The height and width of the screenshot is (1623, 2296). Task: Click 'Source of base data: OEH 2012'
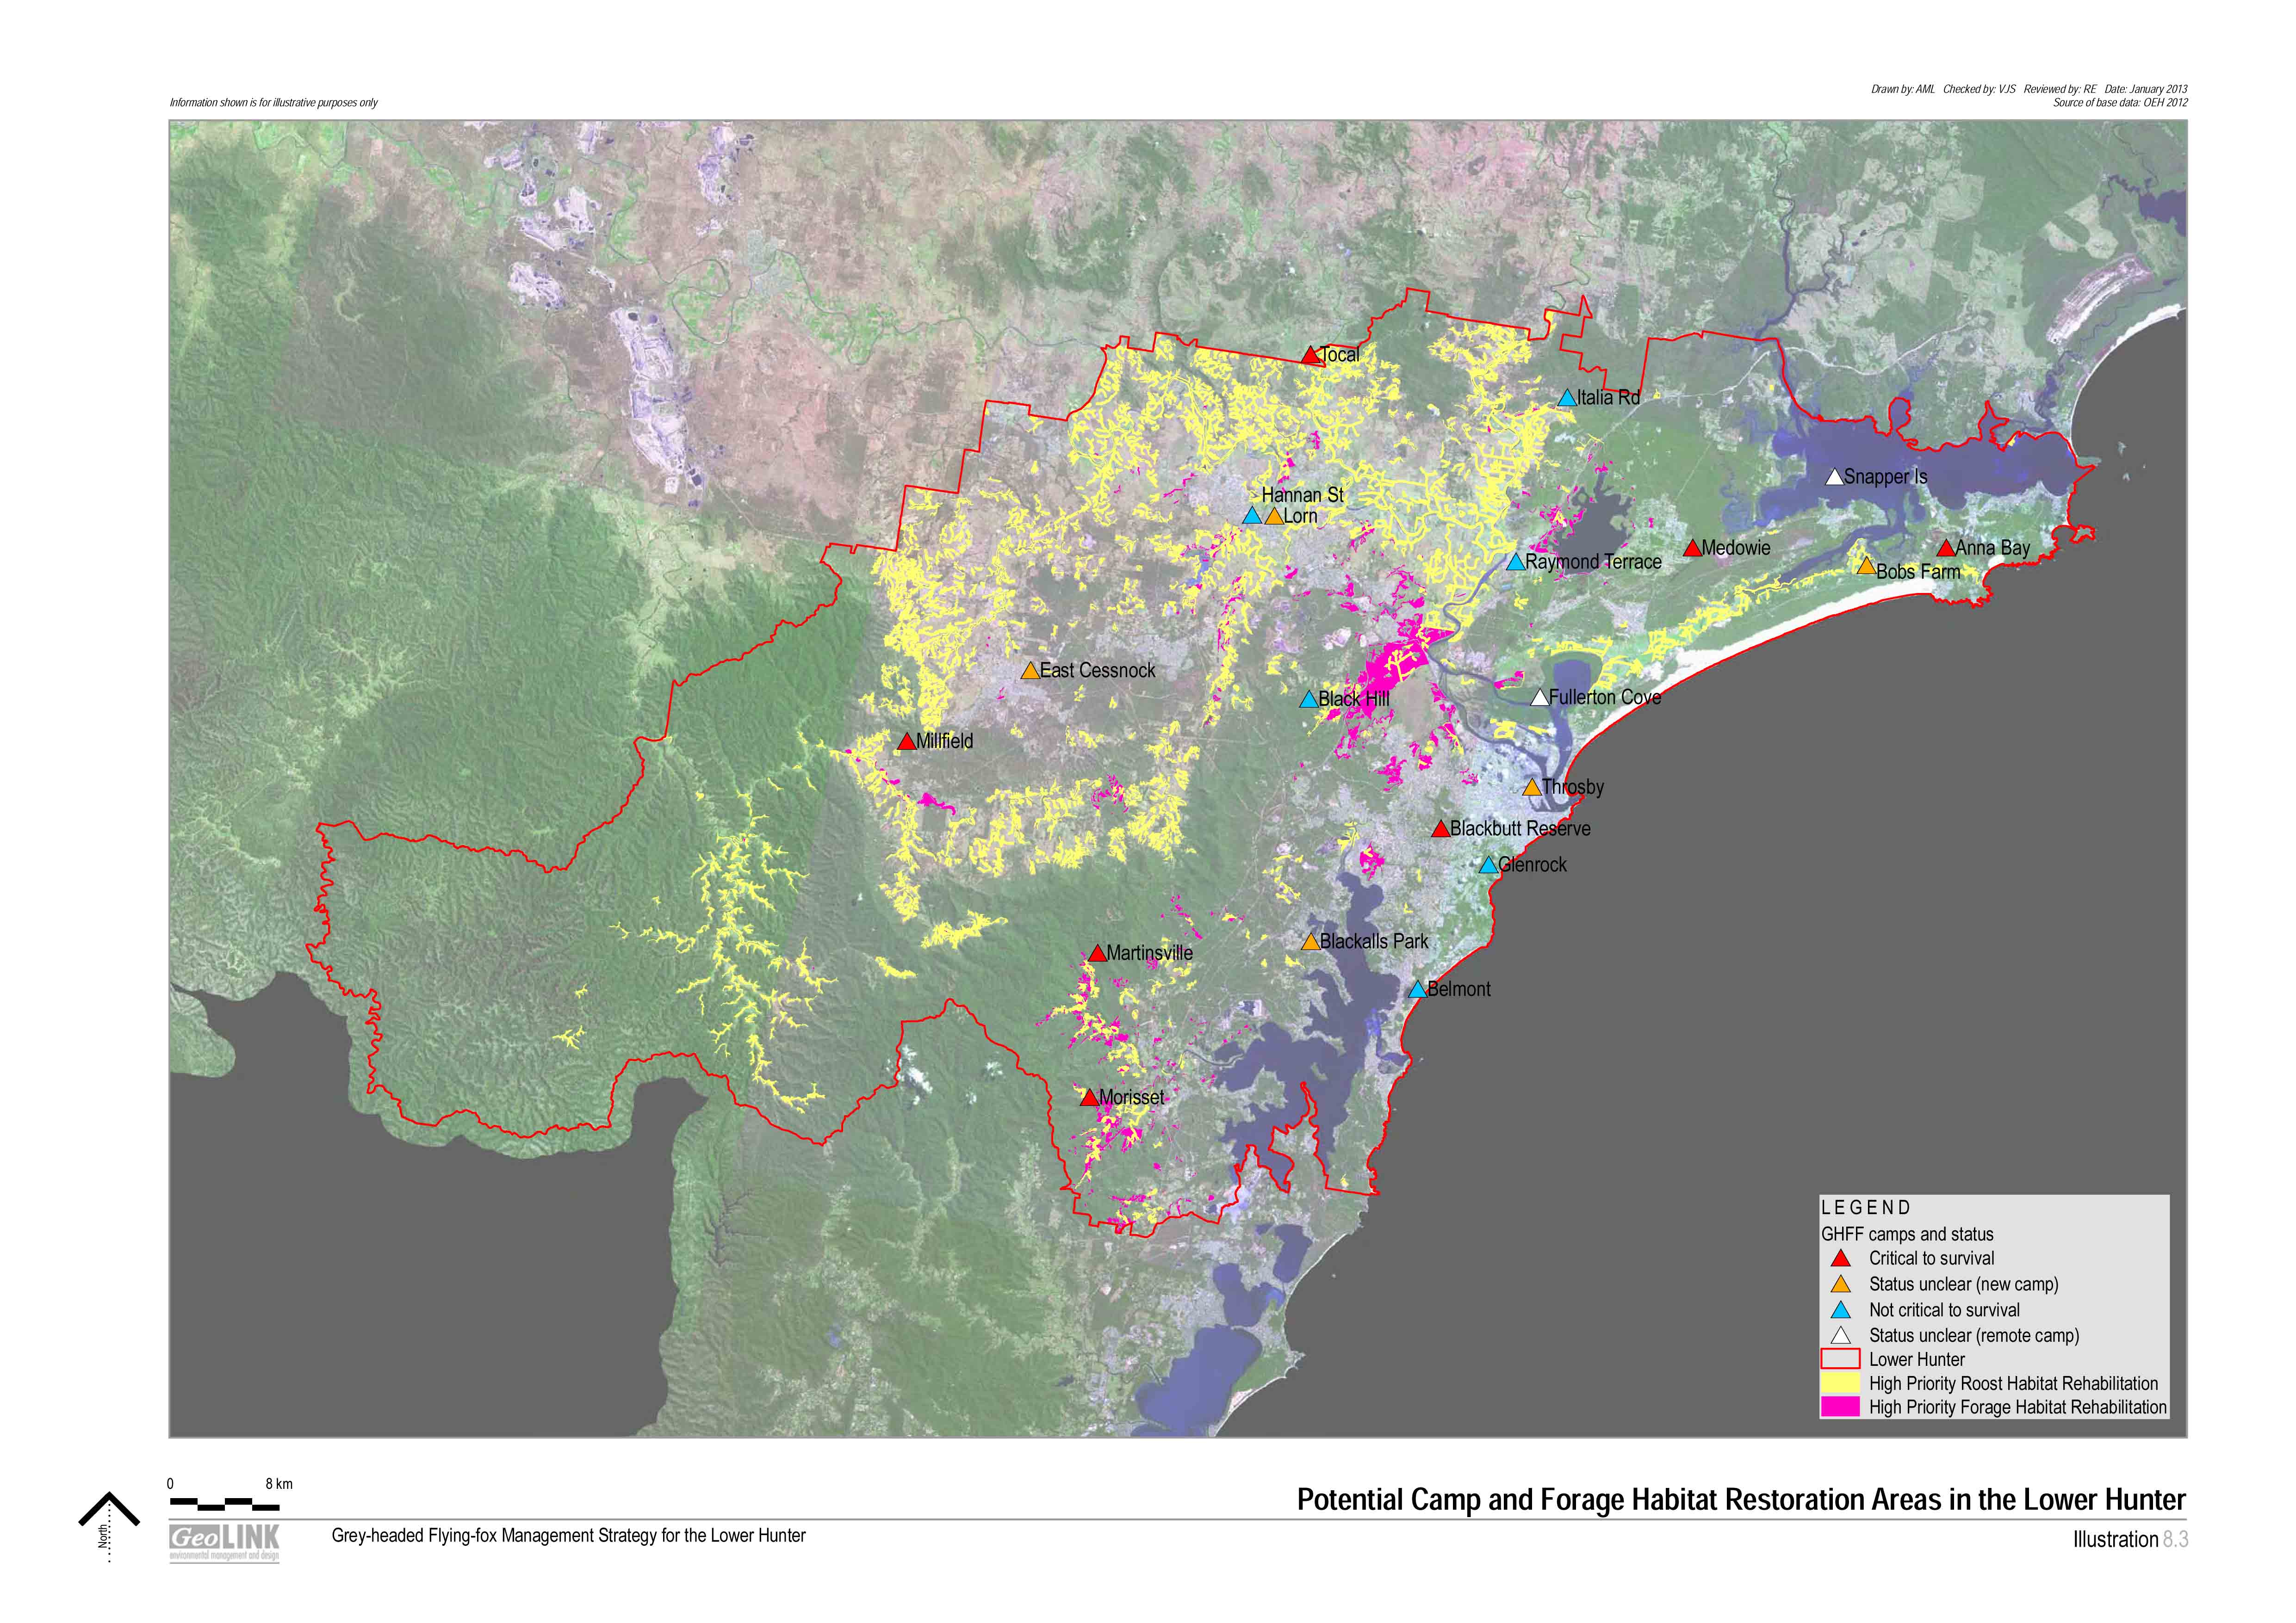click(2120, 103)
